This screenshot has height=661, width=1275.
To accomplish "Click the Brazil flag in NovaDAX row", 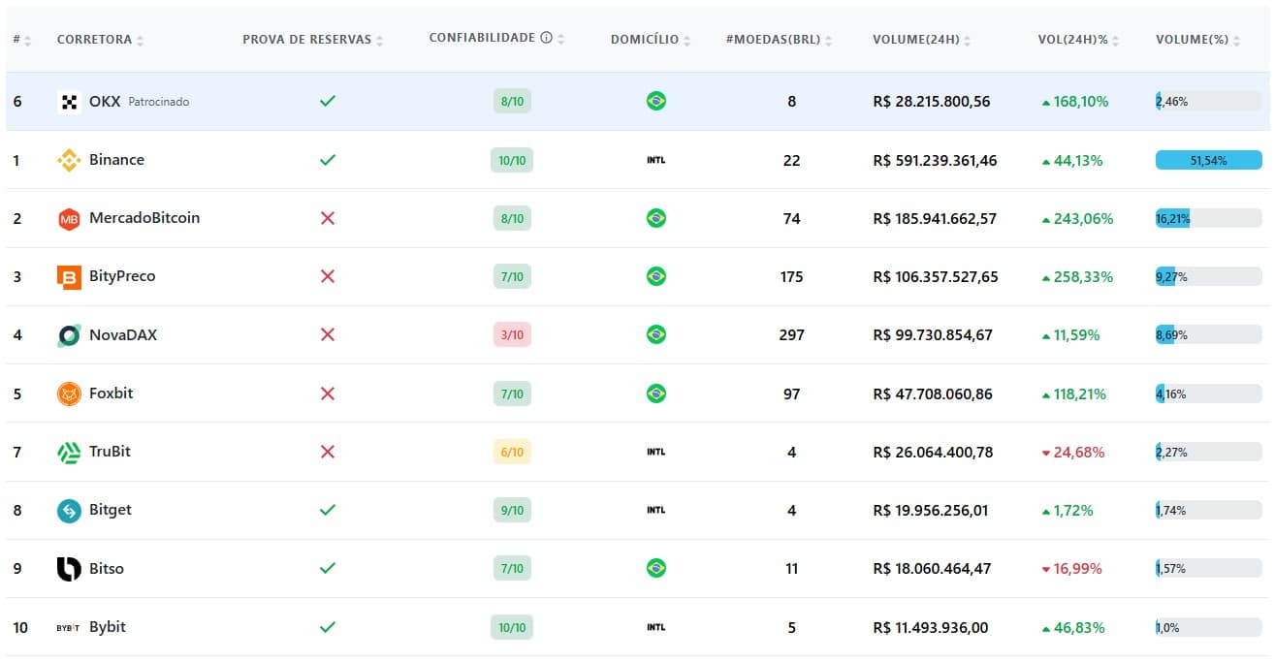I will (x=656, y=334).
